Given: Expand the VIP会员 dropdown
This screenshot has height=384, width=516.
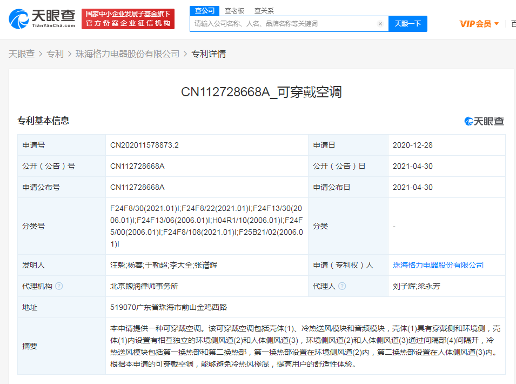Looking at the screenshot, I should (479, 24).
